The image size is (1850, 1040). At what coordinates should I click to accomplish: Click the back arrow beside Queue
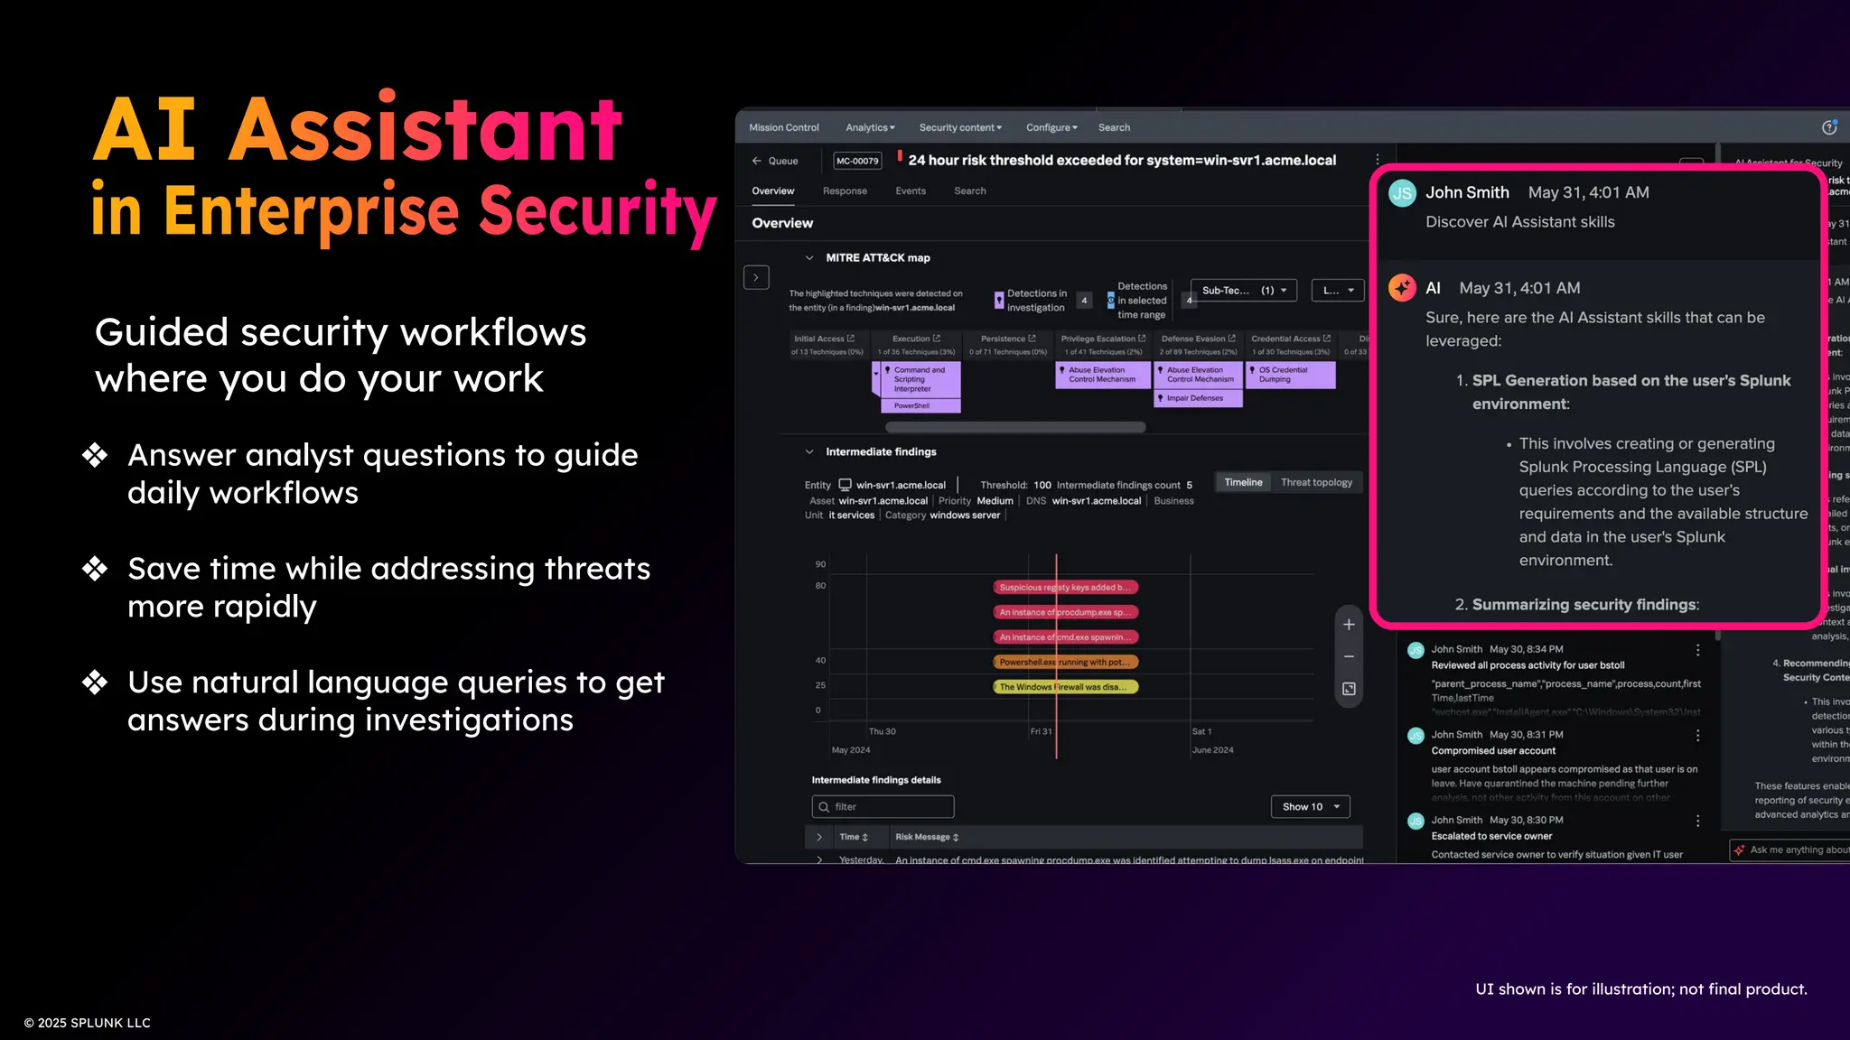coord(756,161)
